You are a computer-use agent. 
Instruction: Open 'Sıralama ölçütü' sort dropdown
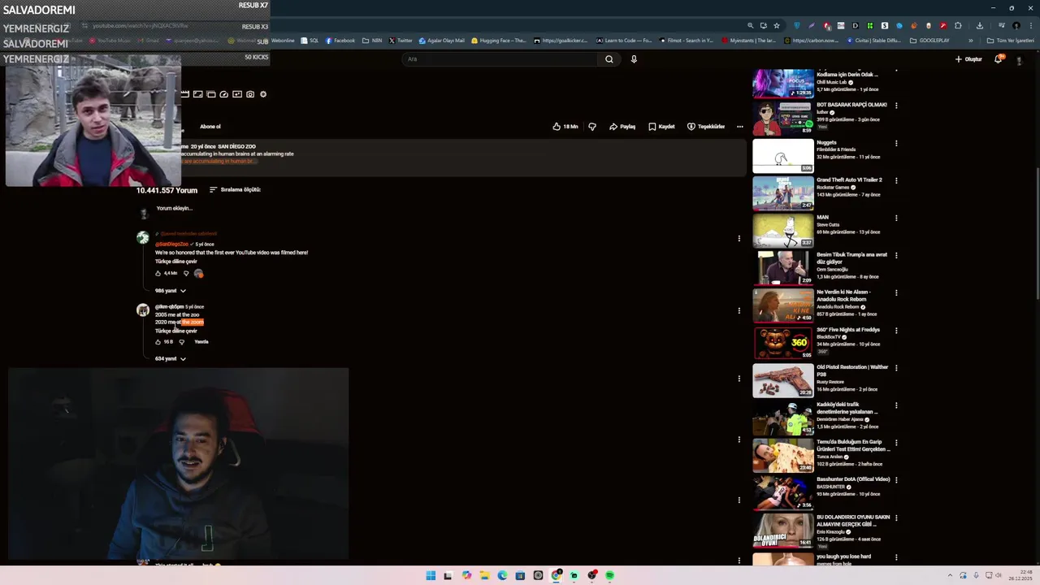pos(235,189)
